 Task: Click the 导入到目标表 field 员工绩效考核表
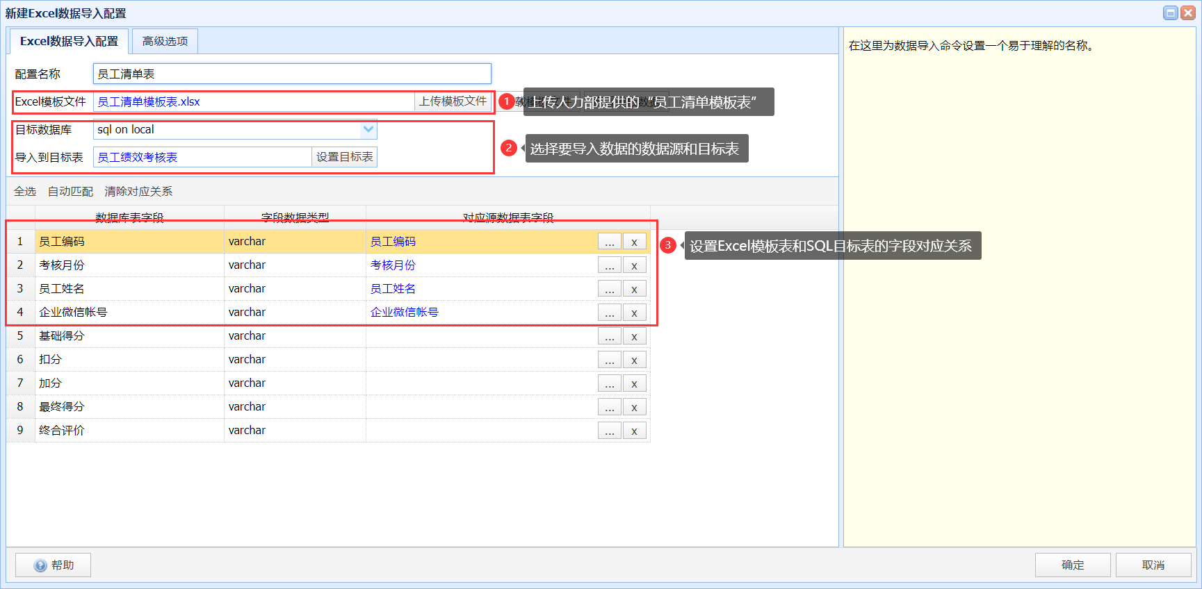pos(202,157)
